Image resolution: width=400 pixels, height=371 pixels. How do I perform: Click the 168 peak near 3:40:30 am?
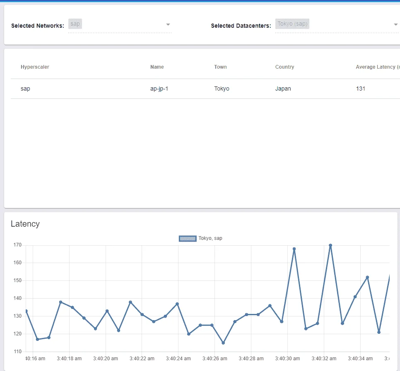294,249
